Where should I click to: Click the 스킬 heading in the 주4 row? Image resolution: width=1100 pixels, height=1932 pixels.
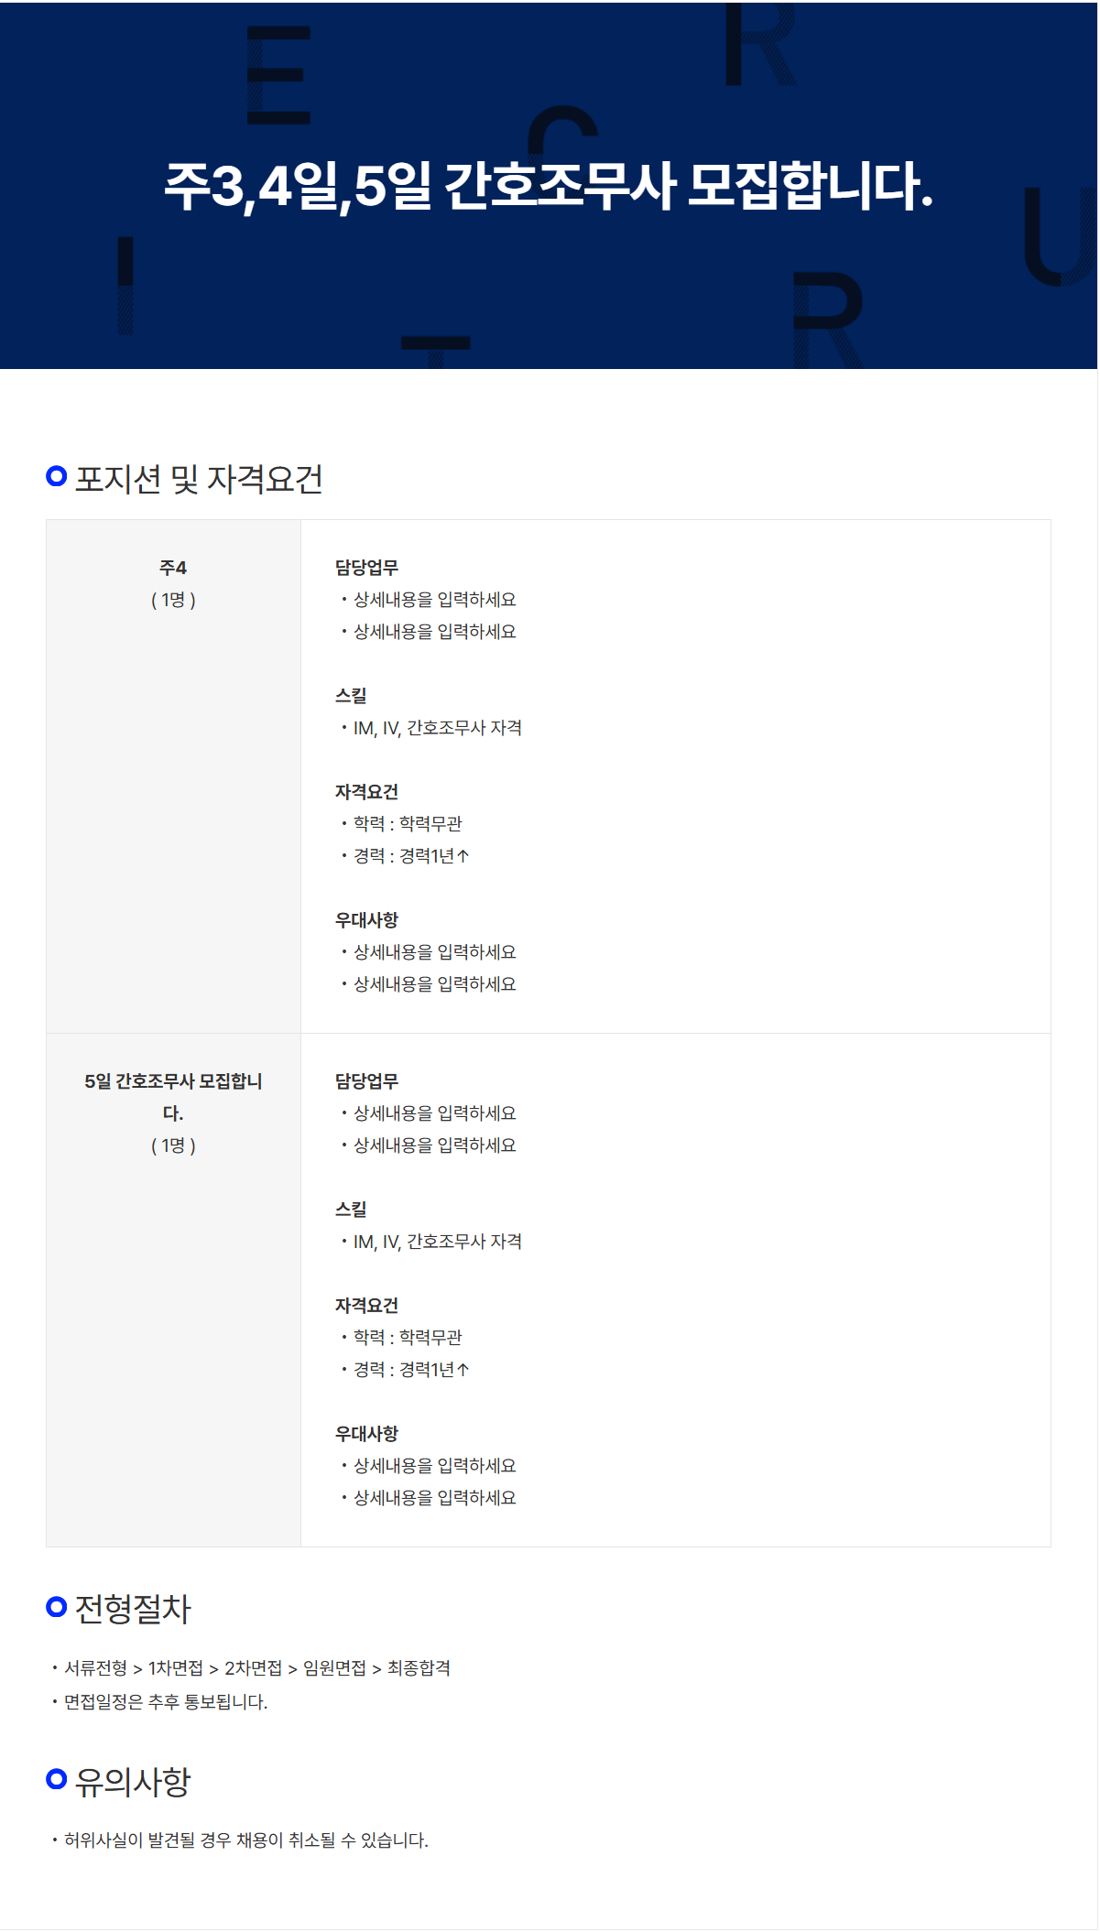[351, 696]
